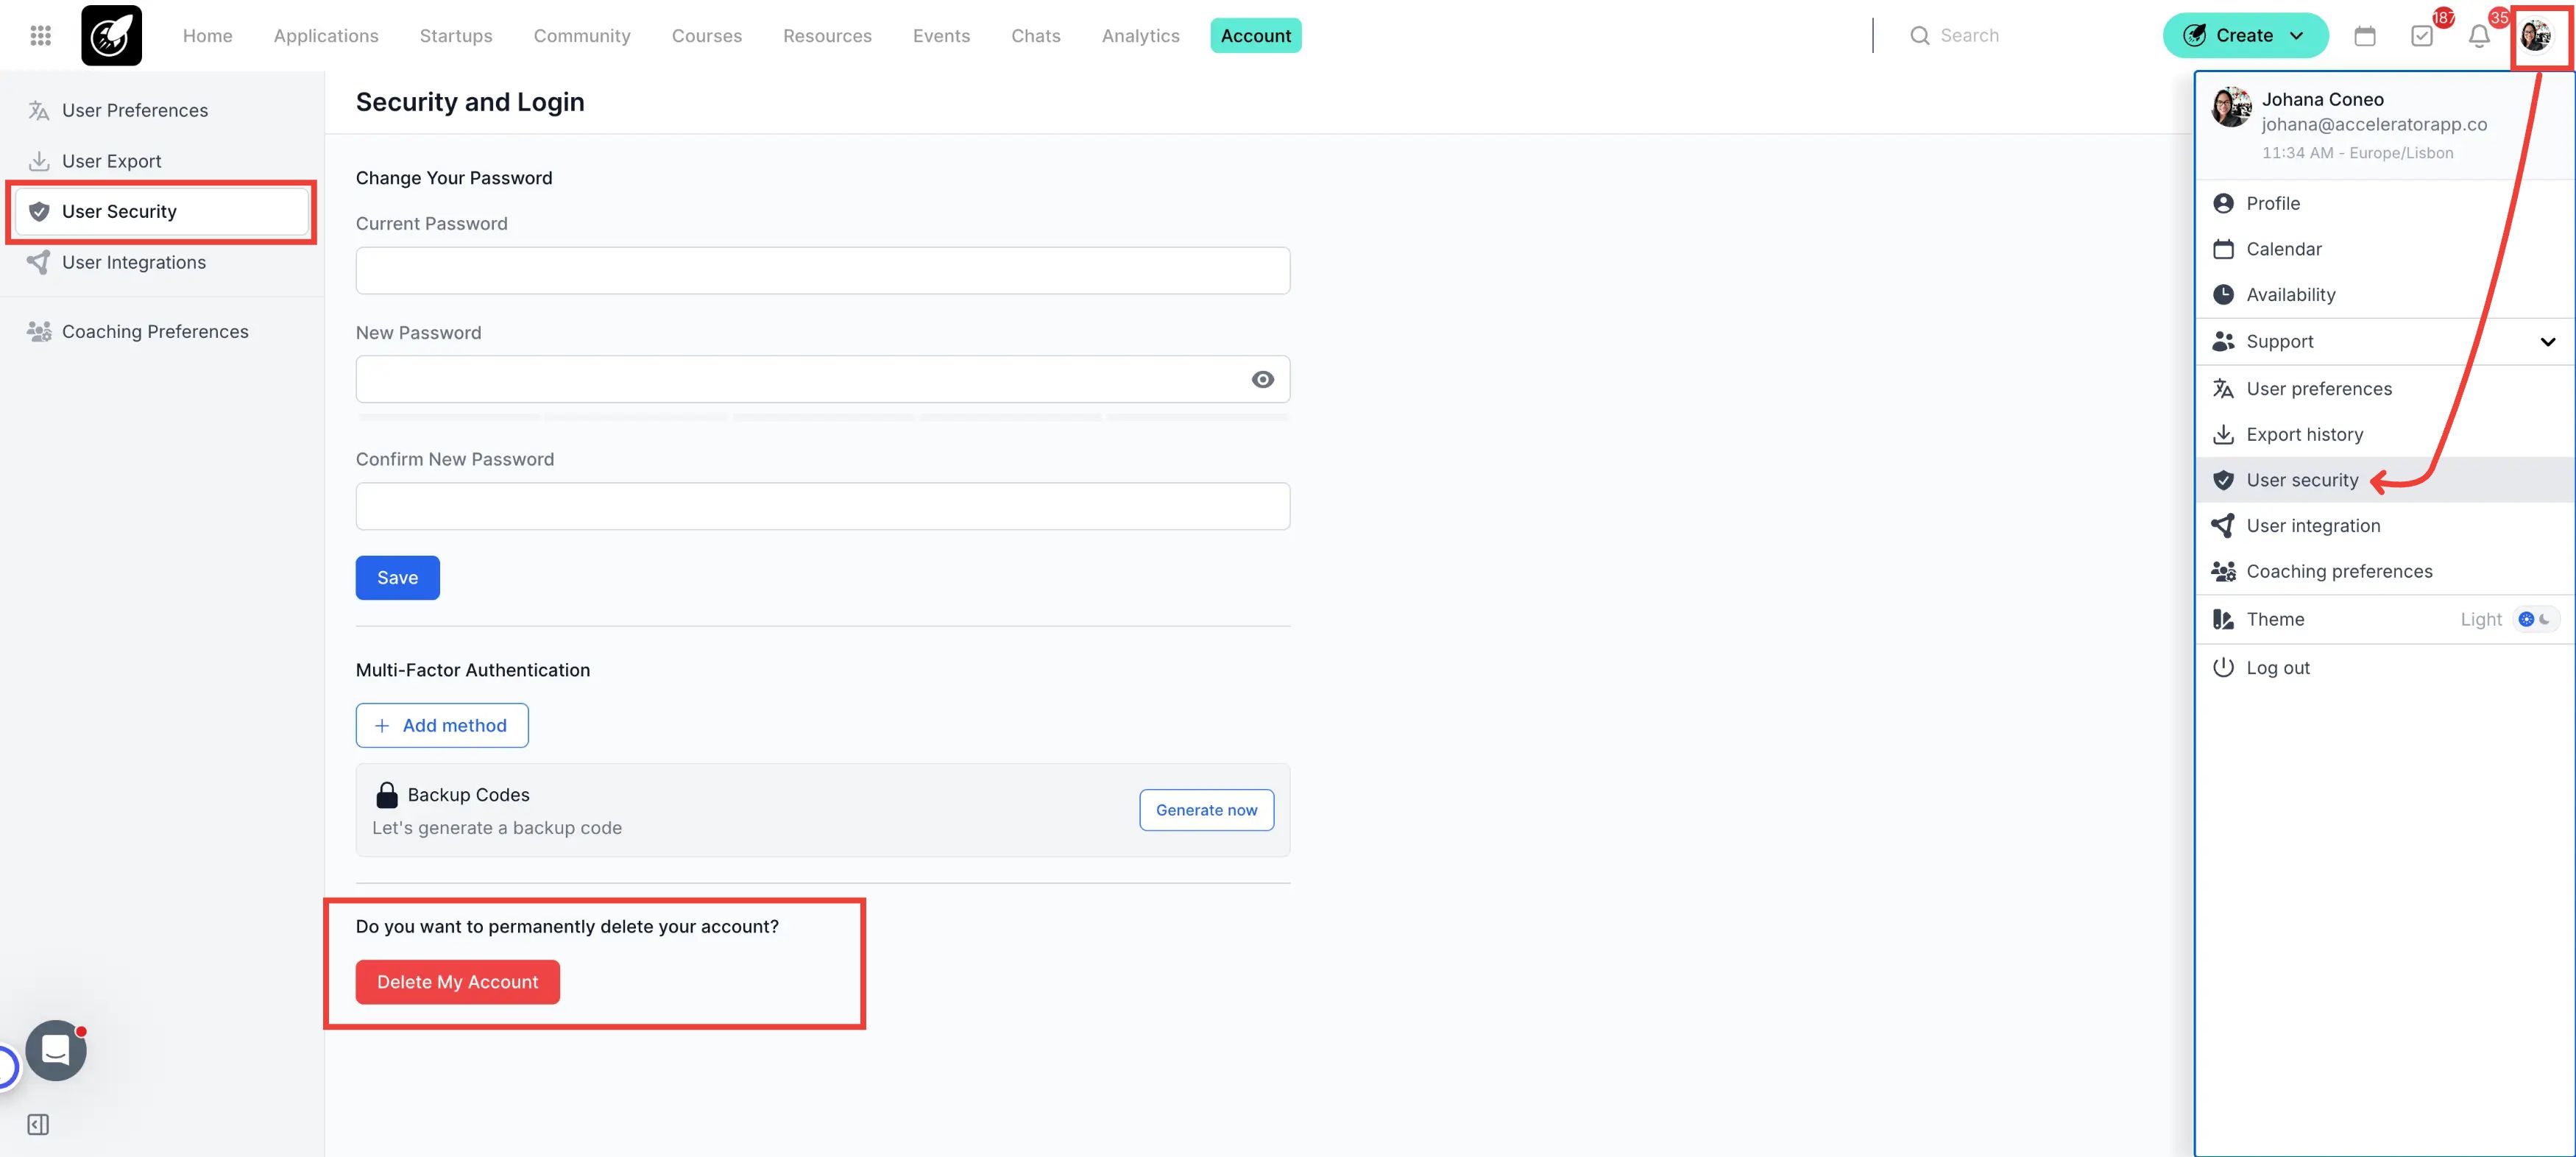Image resolution: width=2576 pixels, height=1157 pixels.
Task: Open the notifications bell icon
Action: coord(2478,36)
